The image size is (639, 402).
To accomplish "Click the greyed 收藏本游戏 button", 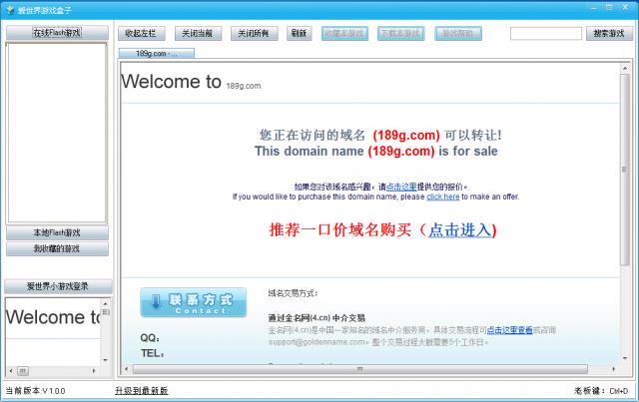I will tap(344, 33).
